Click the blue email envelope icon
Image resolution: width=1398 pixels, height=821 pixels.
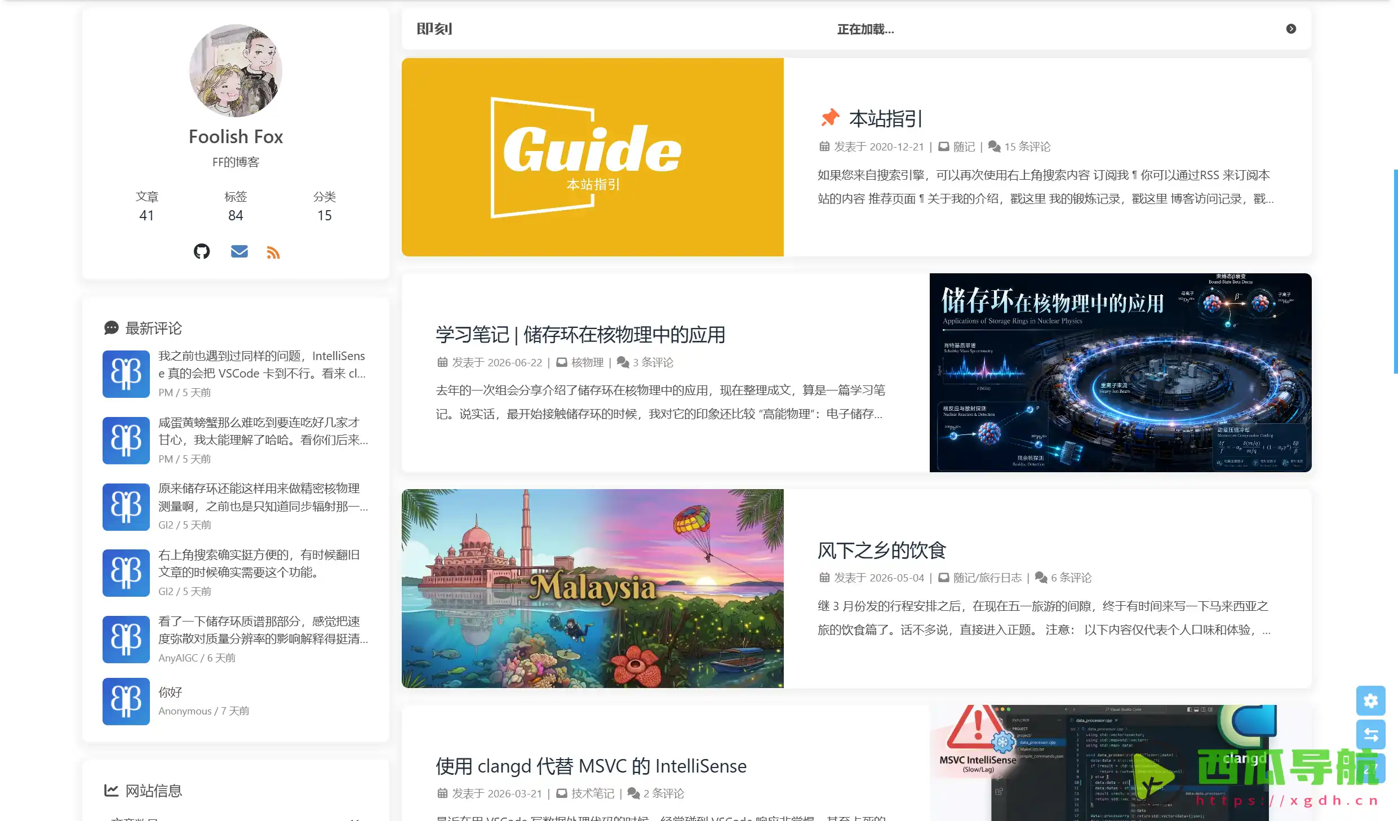[x=239, y=251]
